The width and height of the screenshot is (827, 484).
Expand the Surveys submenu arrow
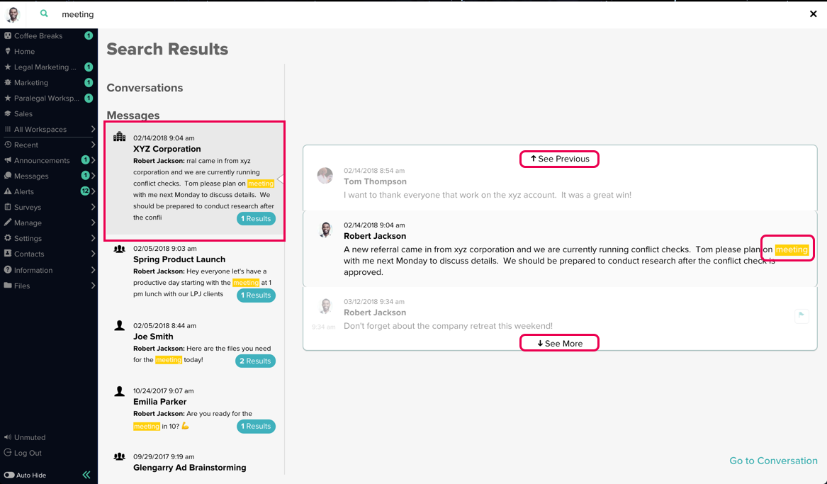tap(93, 207)
